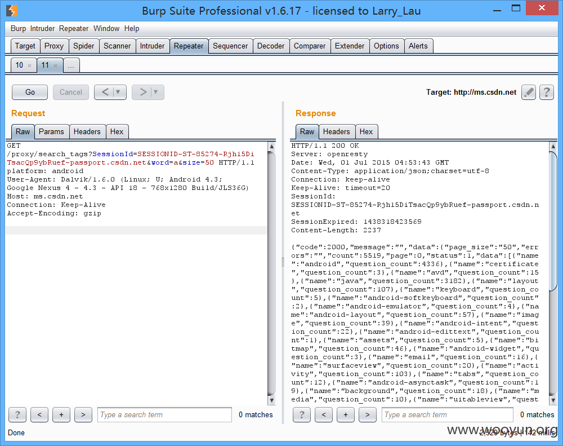563x446 pixels.
Task: Click the Response vertical scrollbar thumb
Action: click(553, 220)
